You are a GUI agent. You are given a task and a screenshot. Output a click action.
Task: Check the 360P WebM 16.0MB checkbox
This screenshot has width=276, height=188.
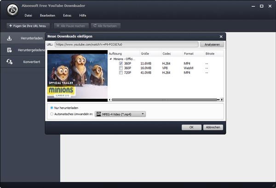(x=121, y=68)
